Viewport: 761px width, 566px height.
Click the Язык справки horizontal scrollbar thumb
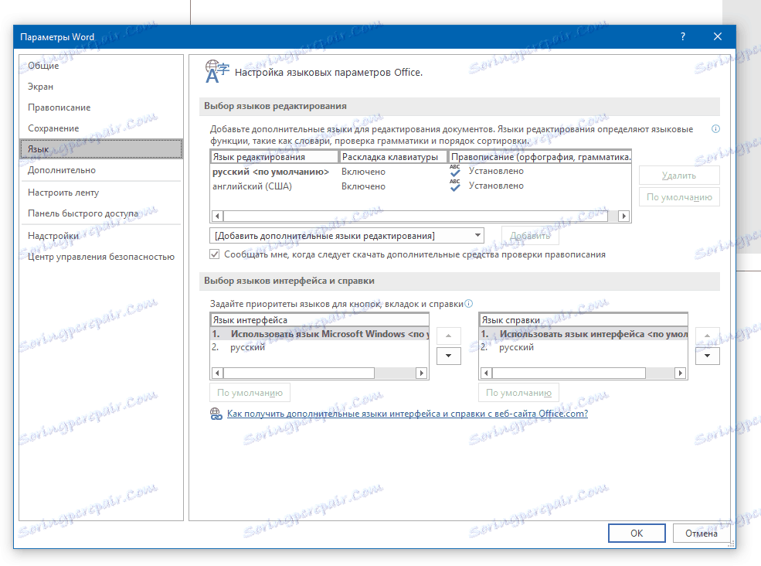click(569, 373)
